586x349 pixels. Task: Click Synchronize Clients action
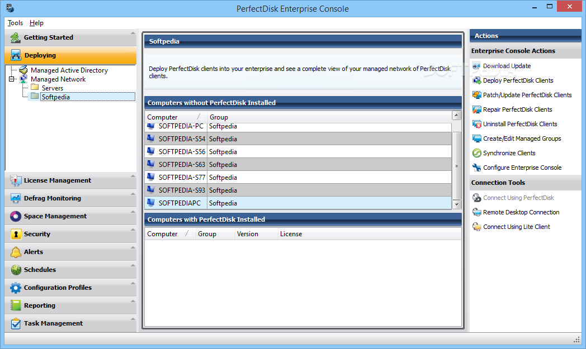click(509, 153)
